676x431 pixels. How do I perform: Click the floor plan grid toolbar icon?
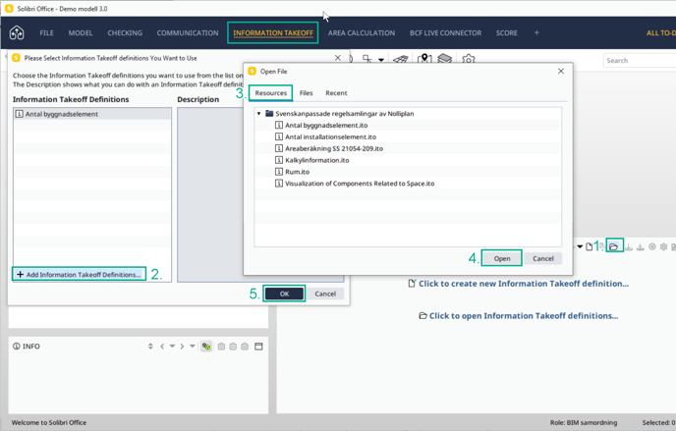401,59
